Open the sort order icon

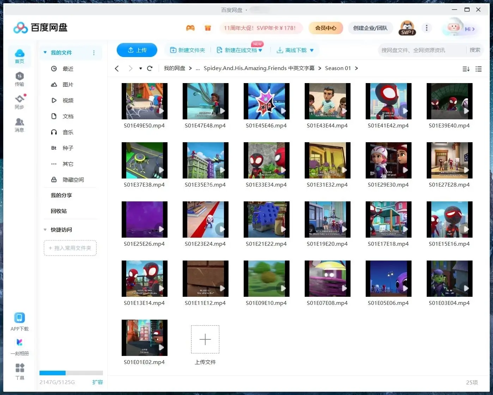466,69
